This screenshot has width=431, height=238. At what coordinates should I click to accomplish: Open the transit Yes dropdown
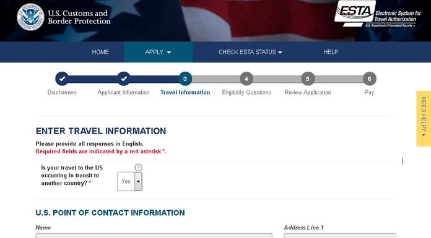point(130,181)
